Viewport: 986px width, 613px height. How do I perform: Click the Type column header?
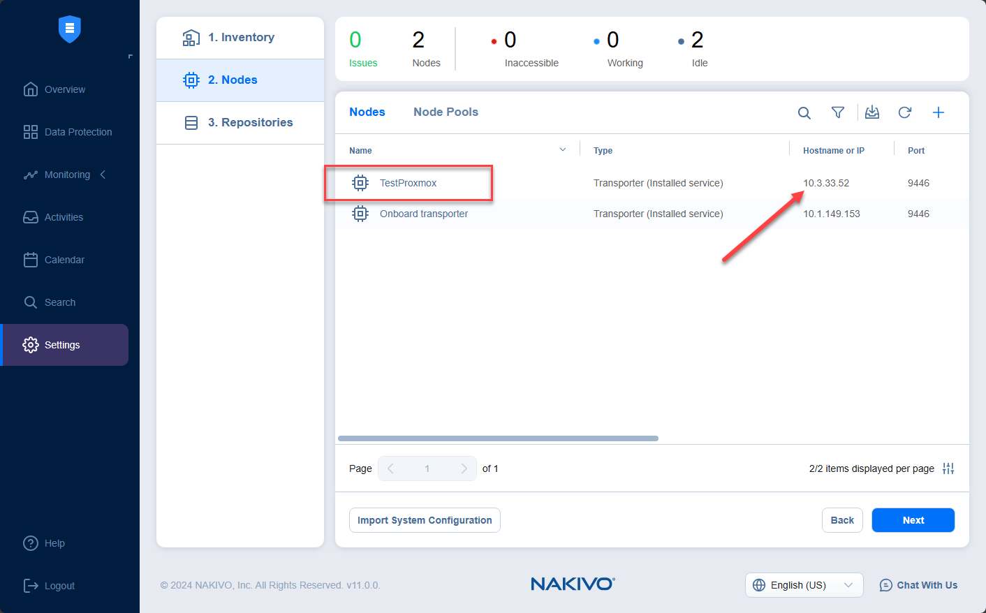[603, 151]
